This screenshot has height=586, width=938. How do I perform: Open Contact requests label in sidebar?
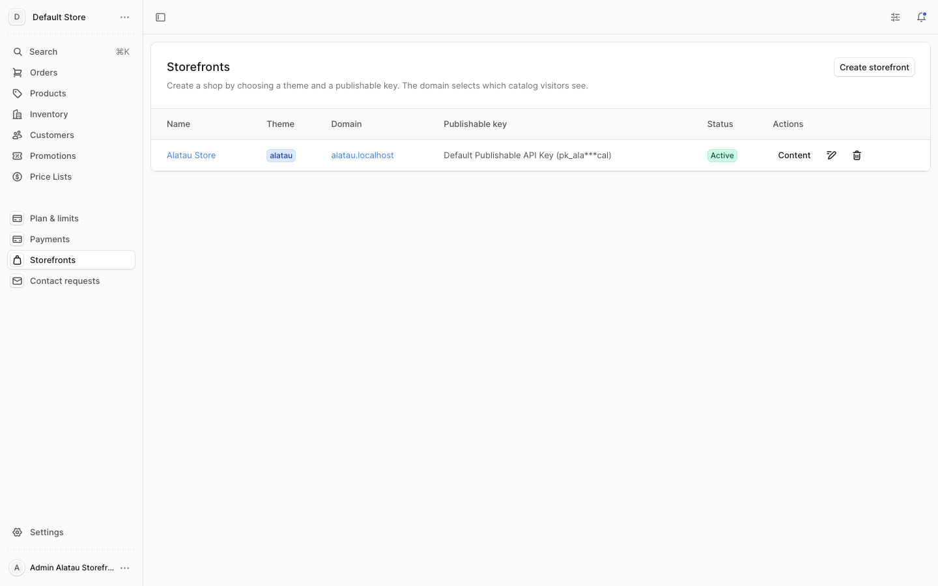coord(64,281)
